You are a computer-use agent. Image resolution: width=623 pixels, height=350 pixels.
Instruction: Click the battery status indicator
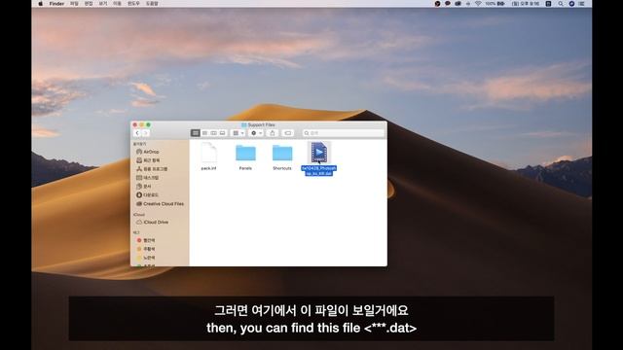click(x=495, y=4)
